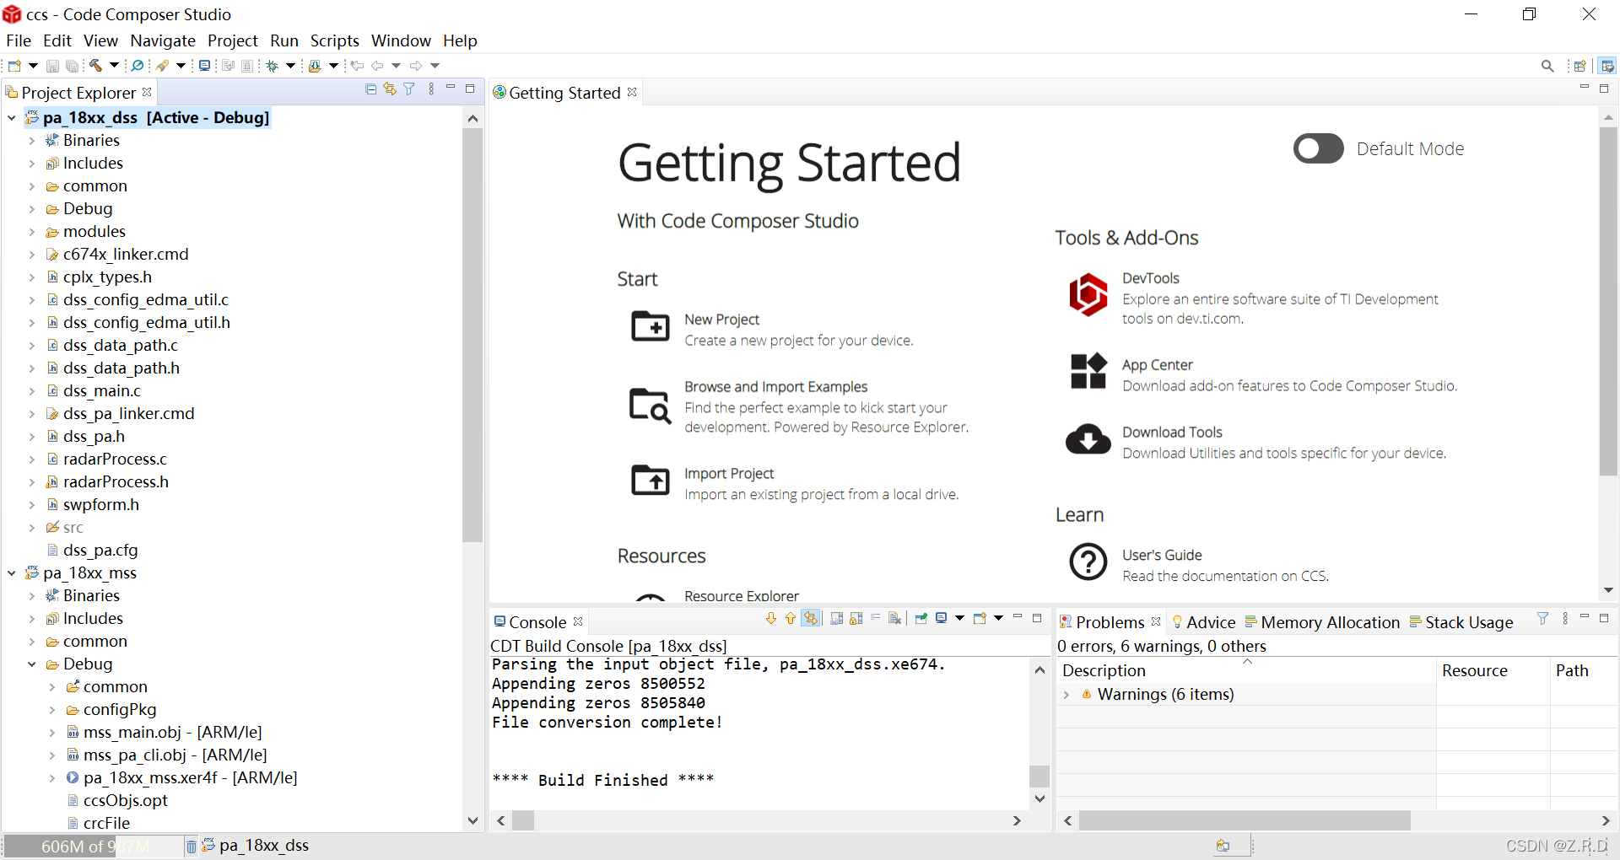Screen dimensions: 1620x860
Task: Switch to the Stack Usage tab
Action: (1461, 622)
